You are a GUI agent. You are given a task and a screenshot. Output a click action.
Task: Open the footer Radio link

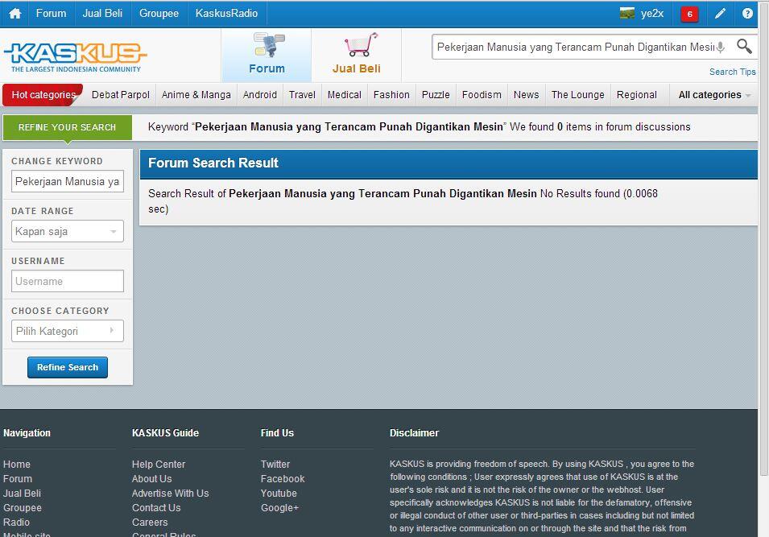(16, 523)
